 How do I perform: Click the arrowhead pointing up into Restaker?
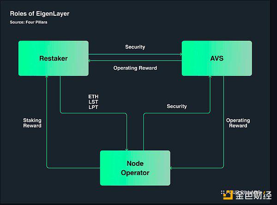click(47, 77)
